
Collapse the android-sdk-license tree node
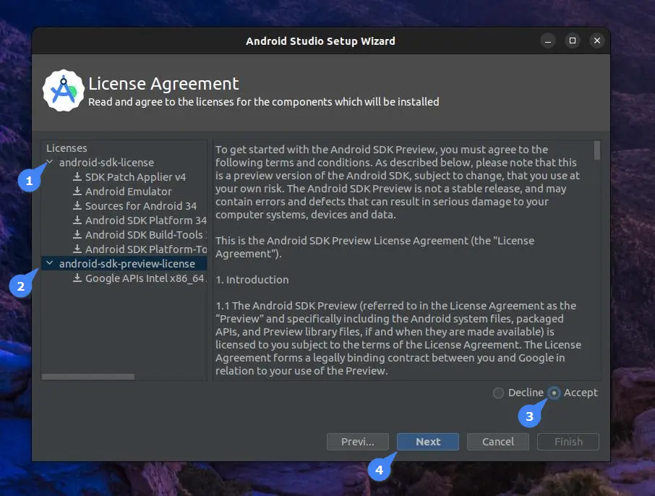tap(50, 162)
